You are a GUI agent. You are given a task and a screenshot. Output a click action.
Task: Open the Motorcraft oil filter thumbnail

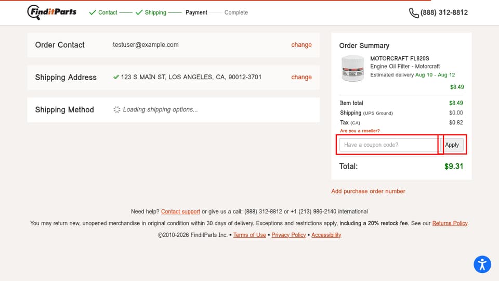pos(352,69)
